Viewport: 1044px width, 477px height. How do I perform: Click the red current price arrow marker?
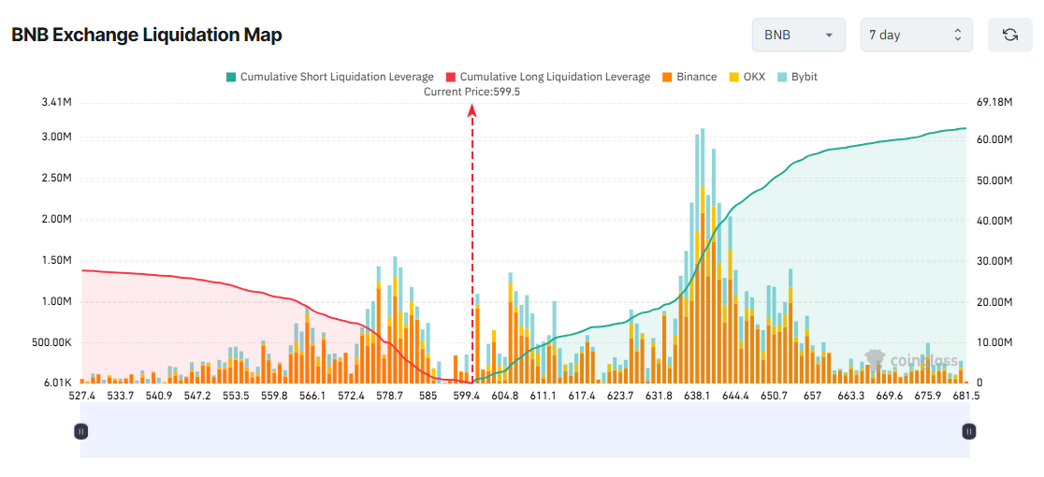[x=472, y=111]
